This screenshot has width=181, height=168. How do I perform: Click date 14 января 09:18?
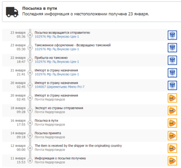(18, 135)
